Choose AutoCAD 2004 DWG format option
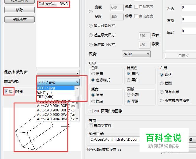196x159 pixels. (x=56, y=119)
